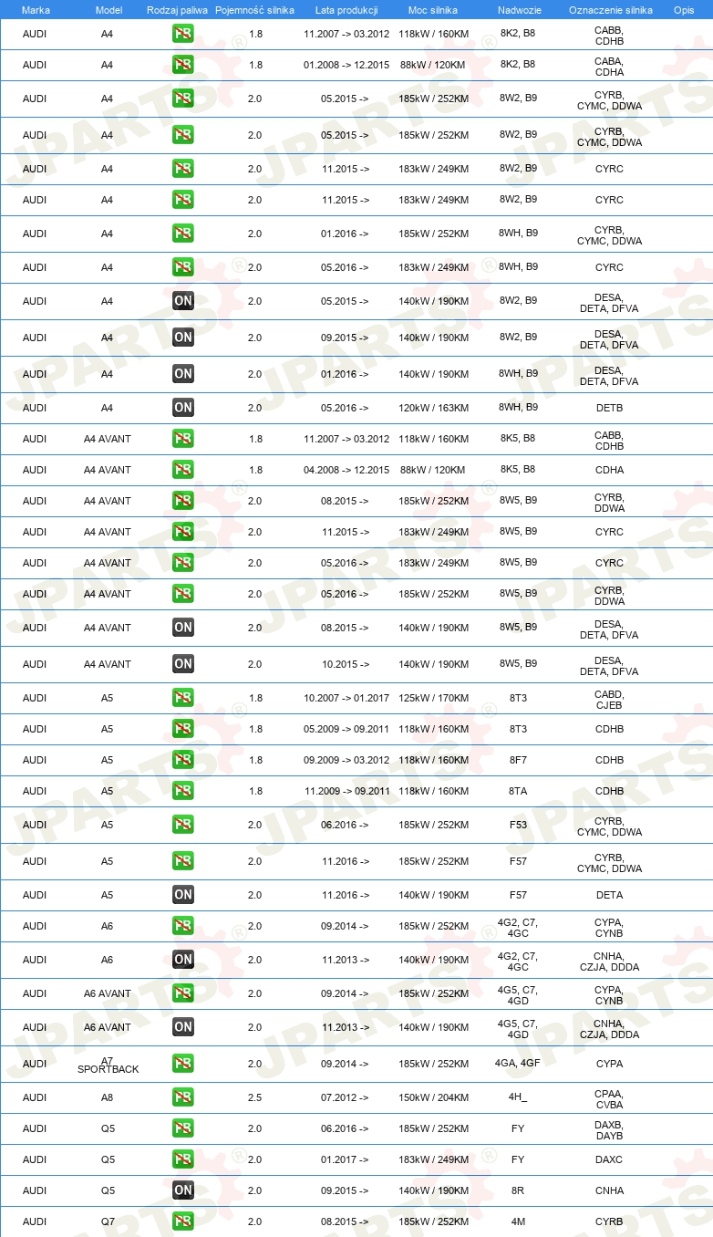713x1237 pixels.
Task: Select the 4H_ body cell
Action: click(518, 1097)
